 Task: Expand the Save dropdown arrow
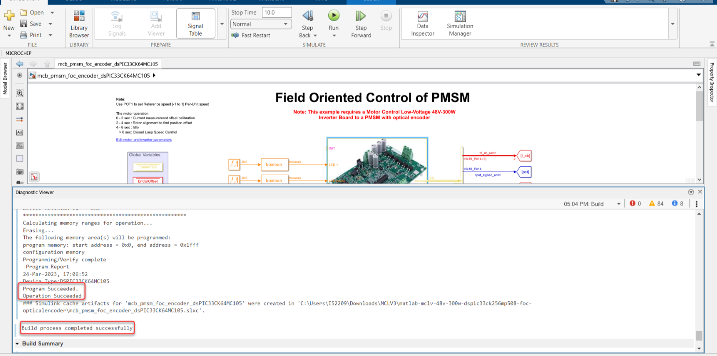coord(50,24)
